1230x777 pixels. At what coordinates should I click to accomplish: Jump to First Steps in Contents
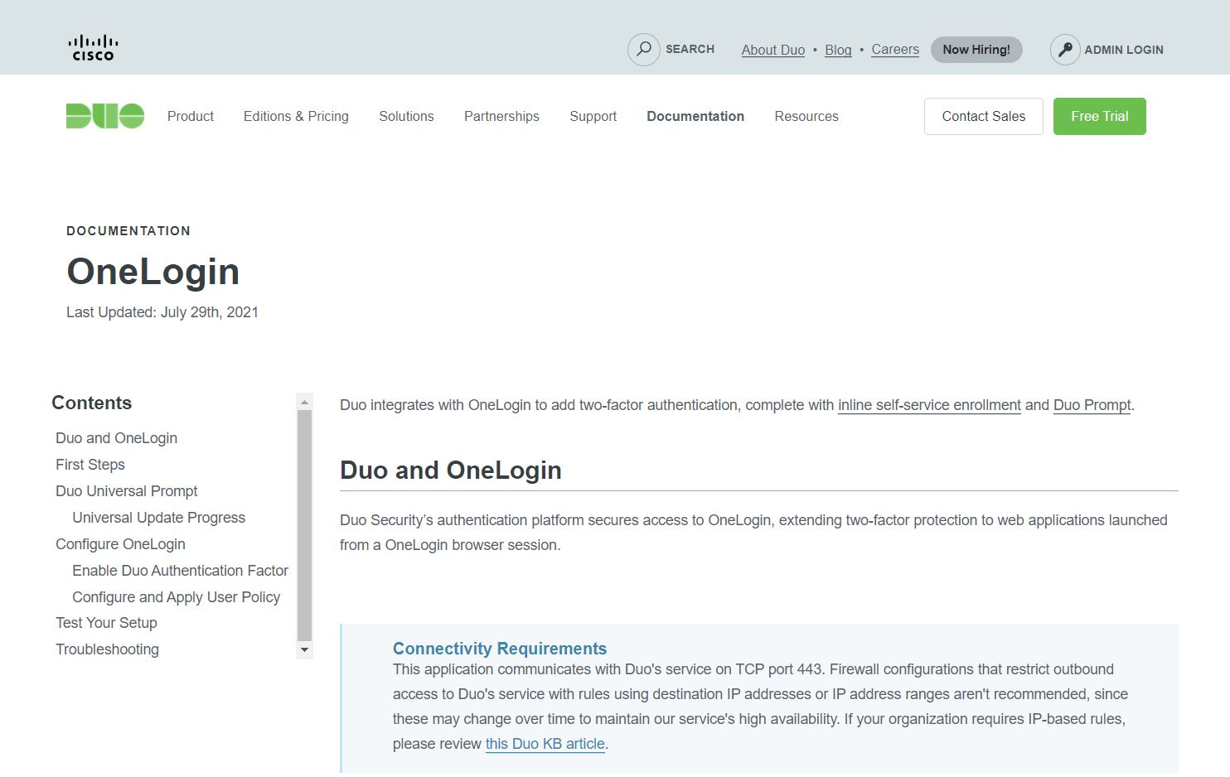(x=90, y=465)
